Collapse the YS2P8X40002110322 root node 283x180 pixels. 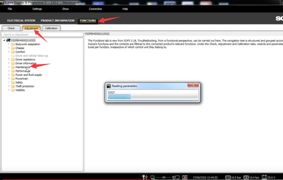[4, 41]
